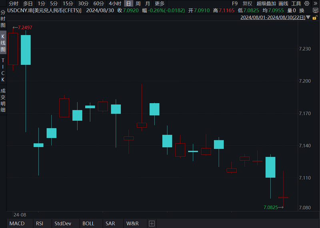Open the date range dropdown triangle
320x228 pixels.
coord(308,18)
